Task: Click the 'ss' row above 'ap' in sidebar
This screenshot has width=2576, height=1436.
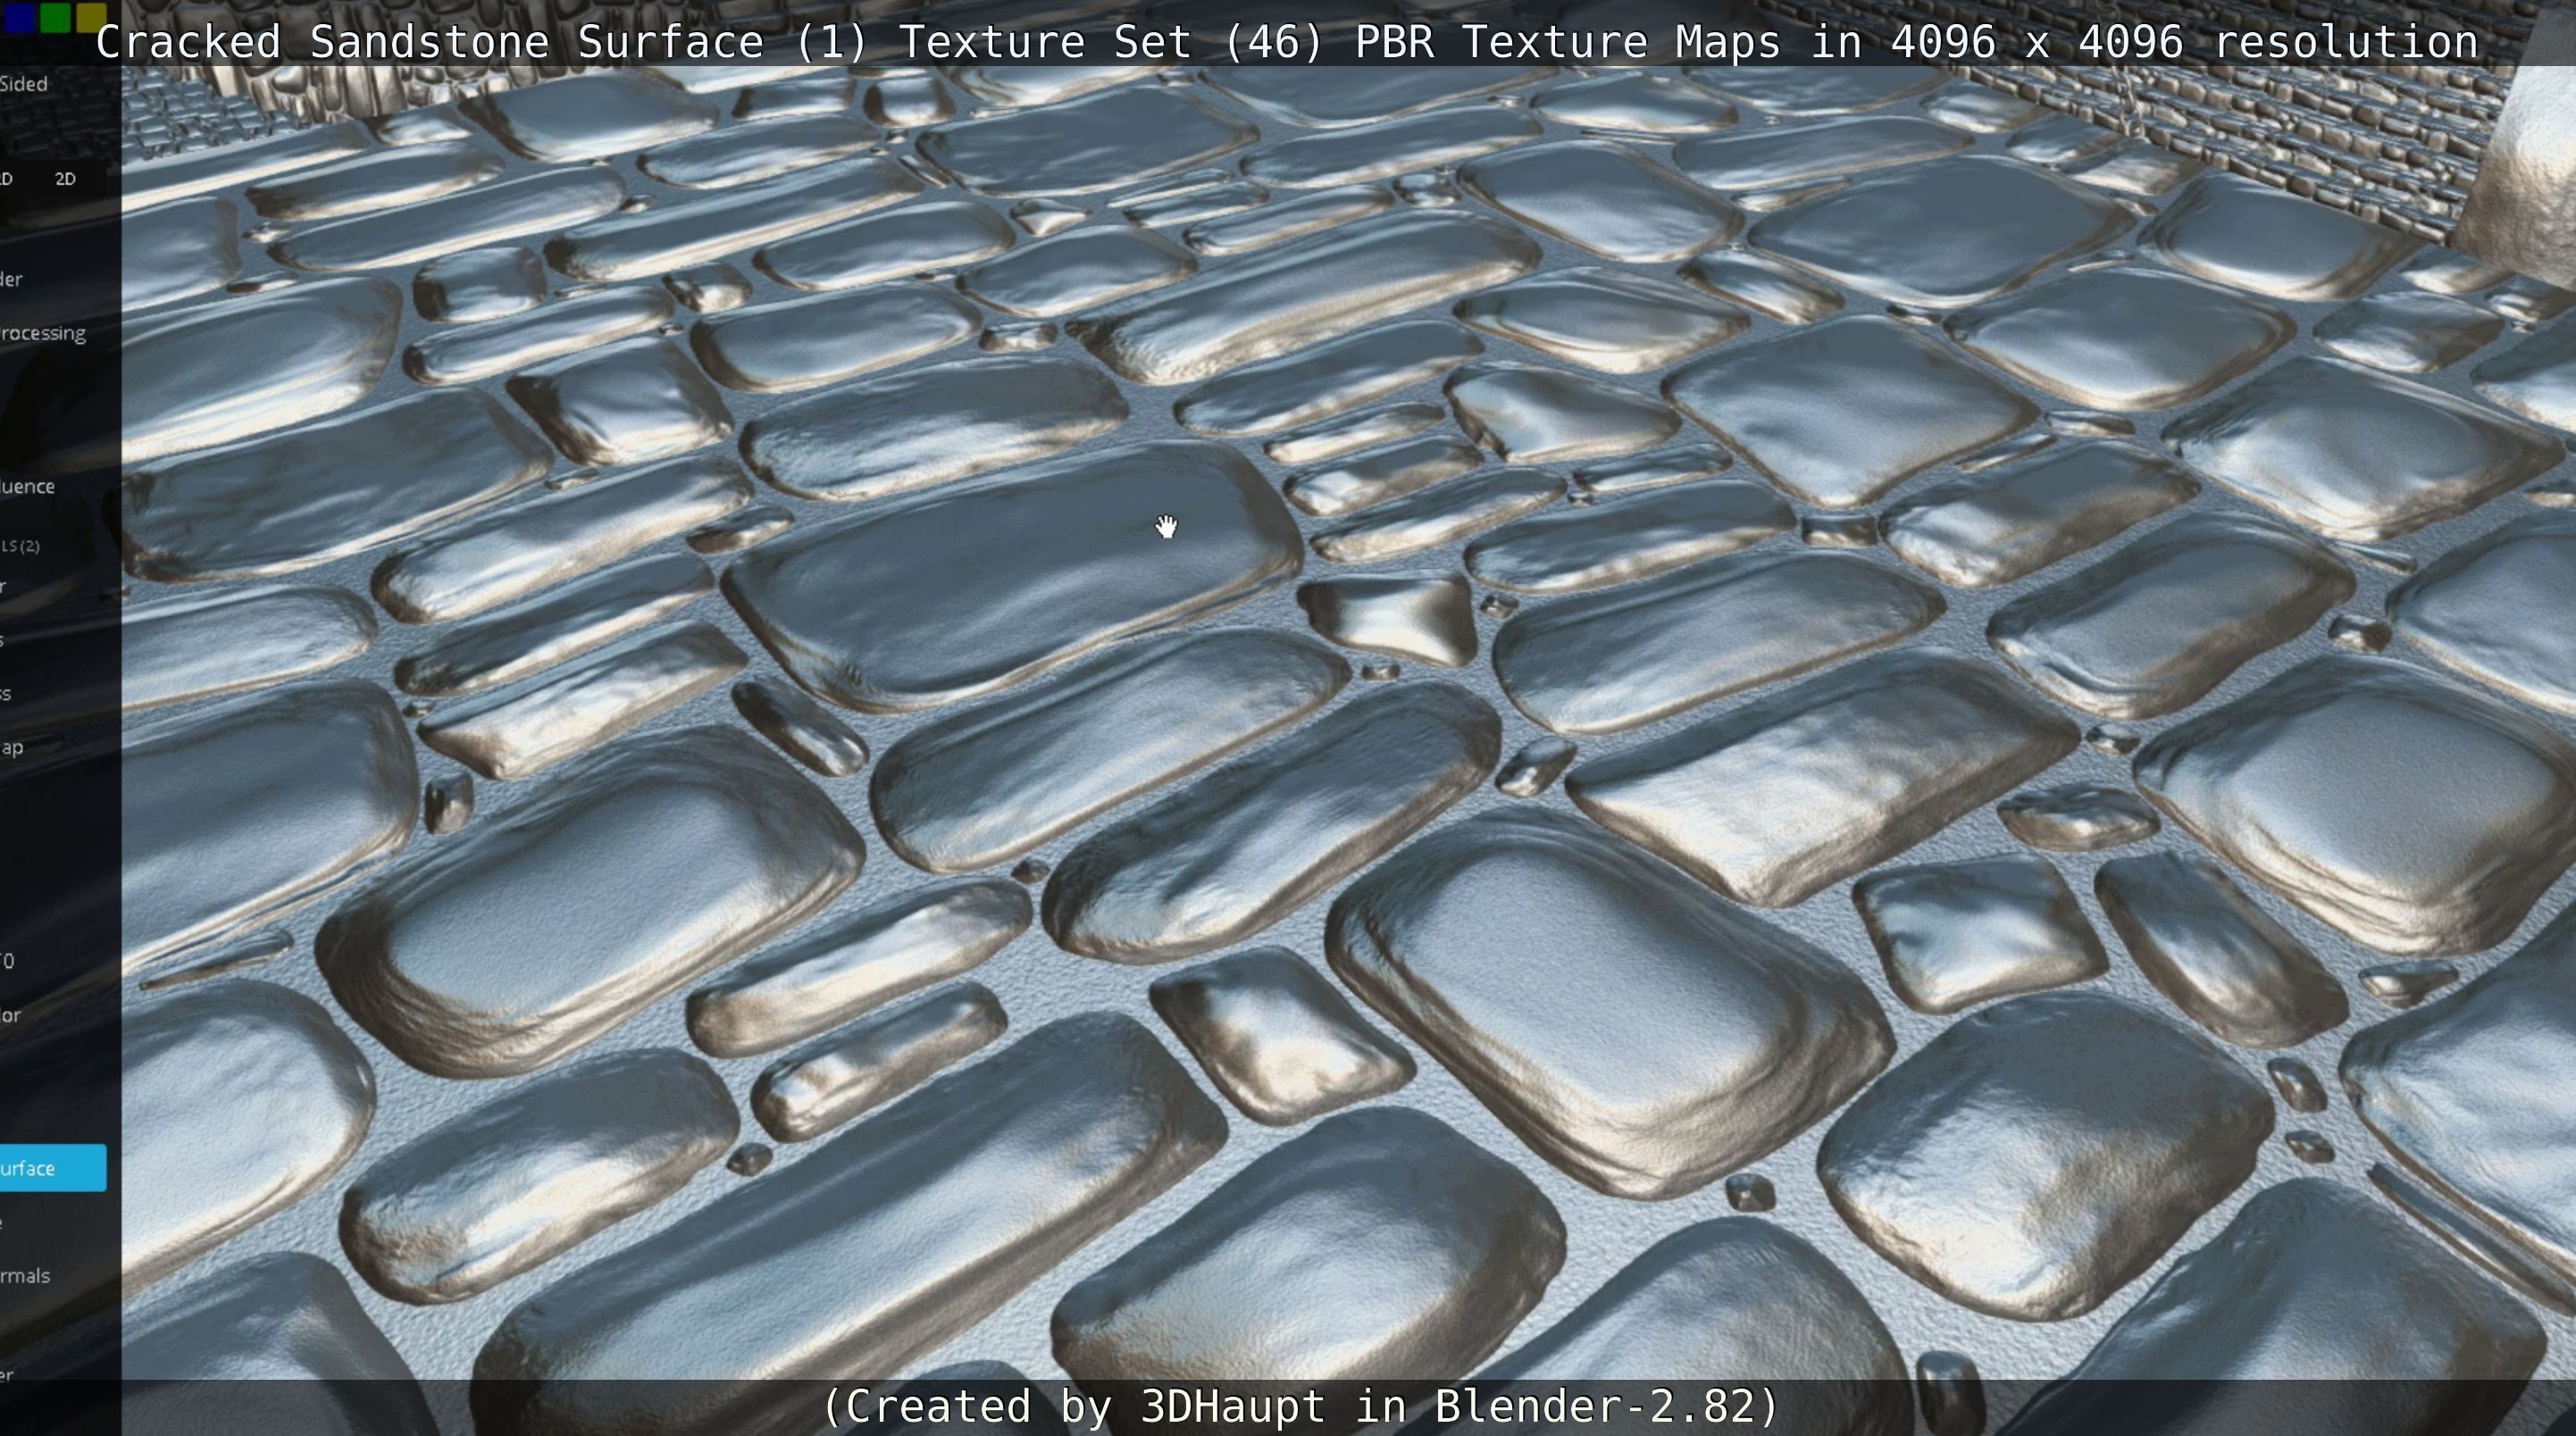Action: coord(6,694)
